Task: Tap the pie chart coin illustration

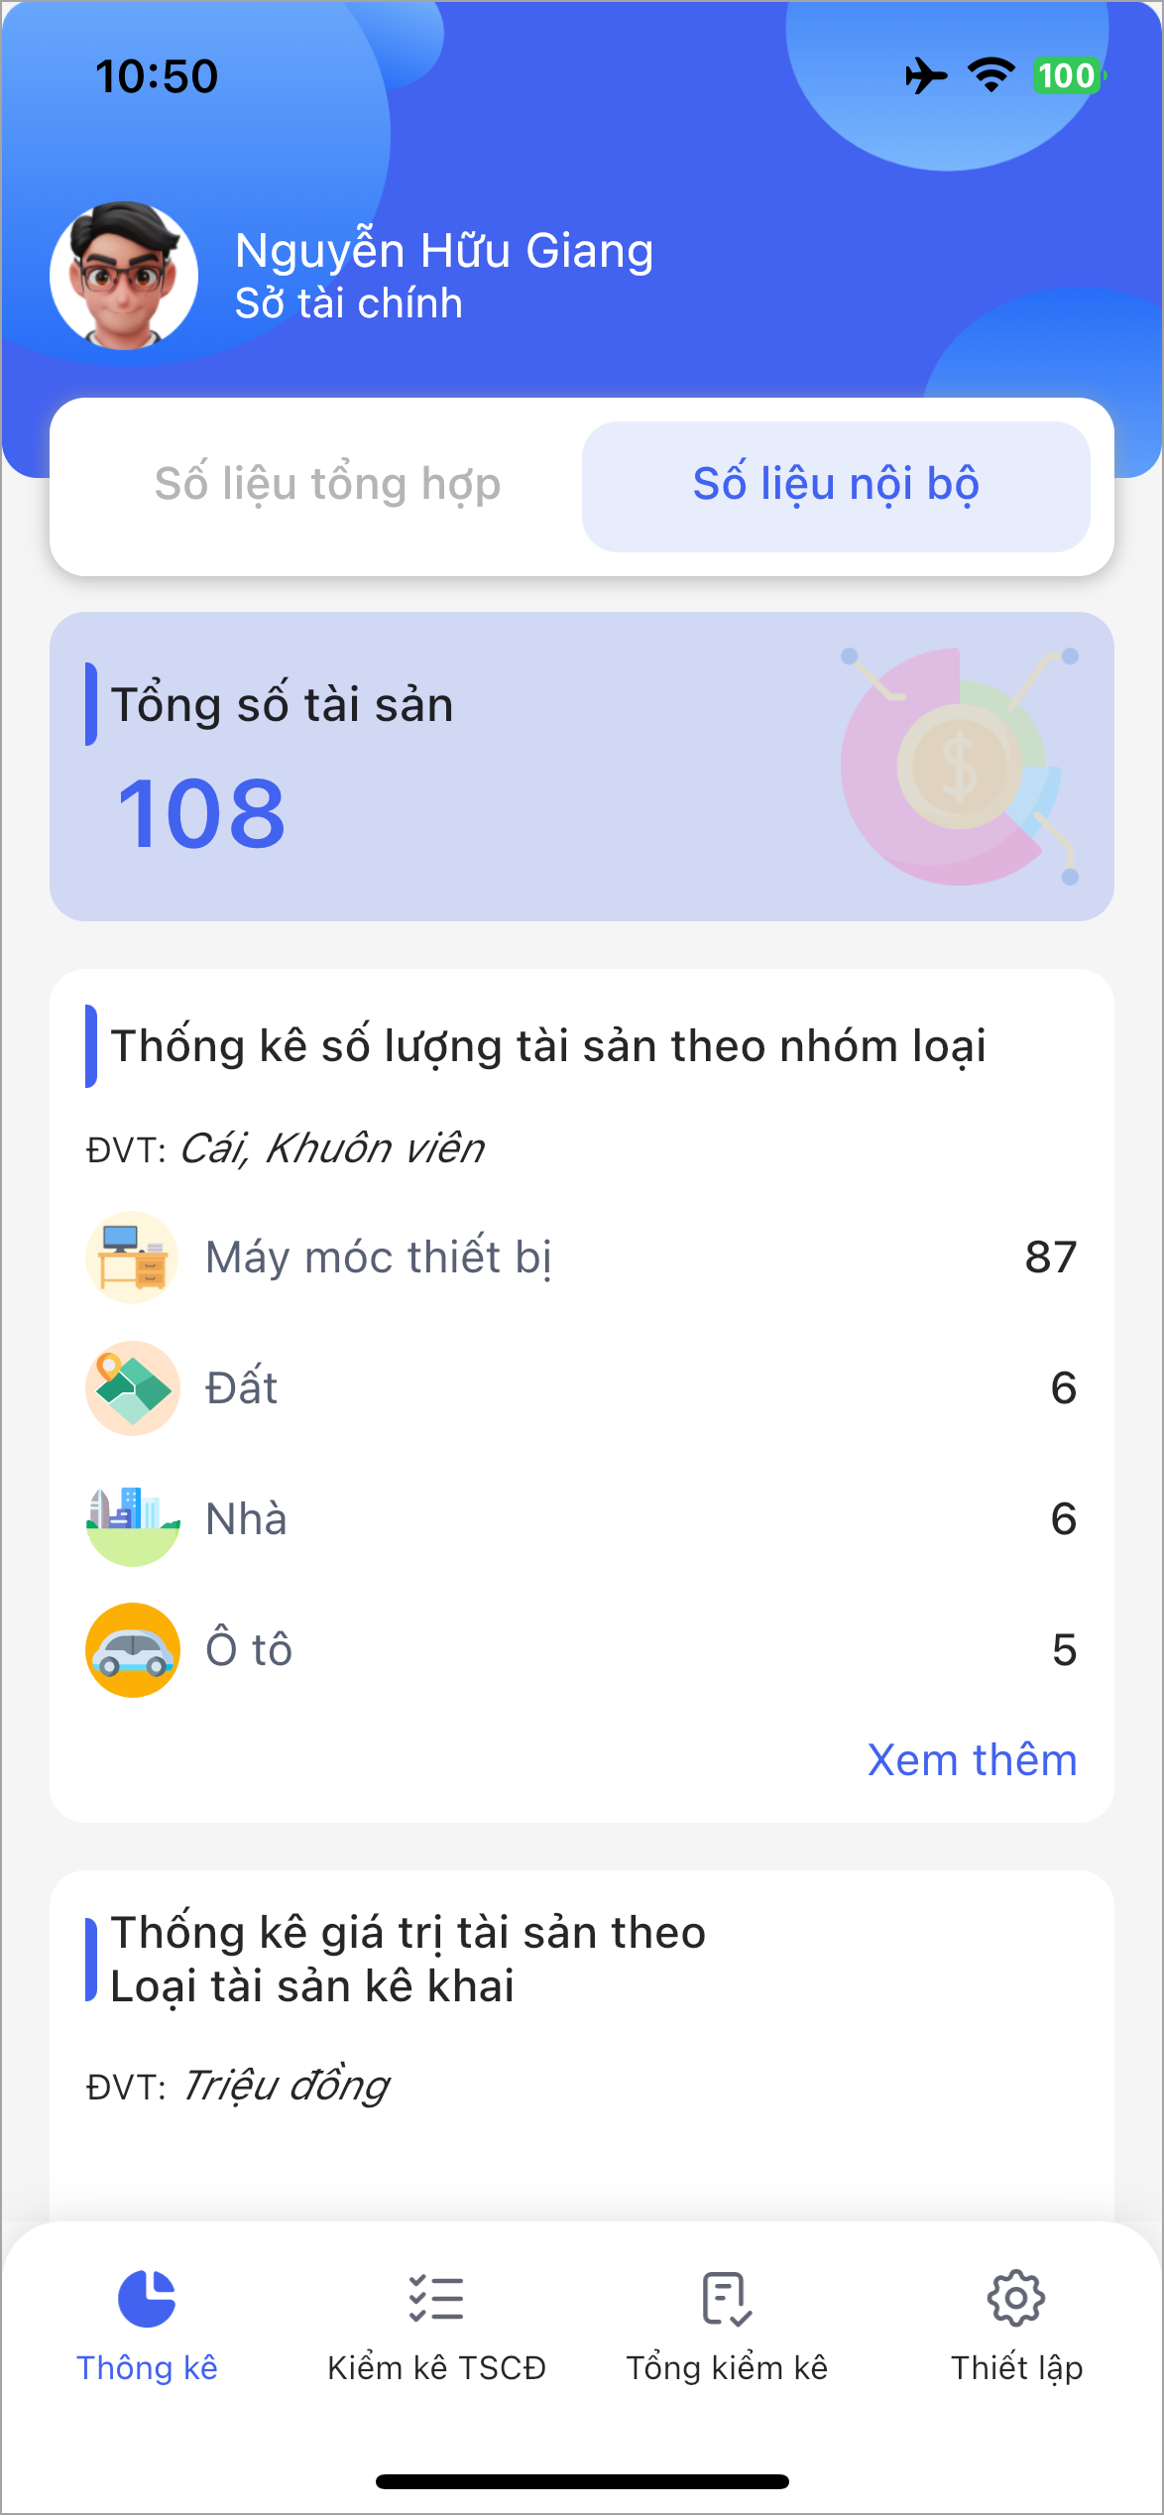Action: [958, 766]
